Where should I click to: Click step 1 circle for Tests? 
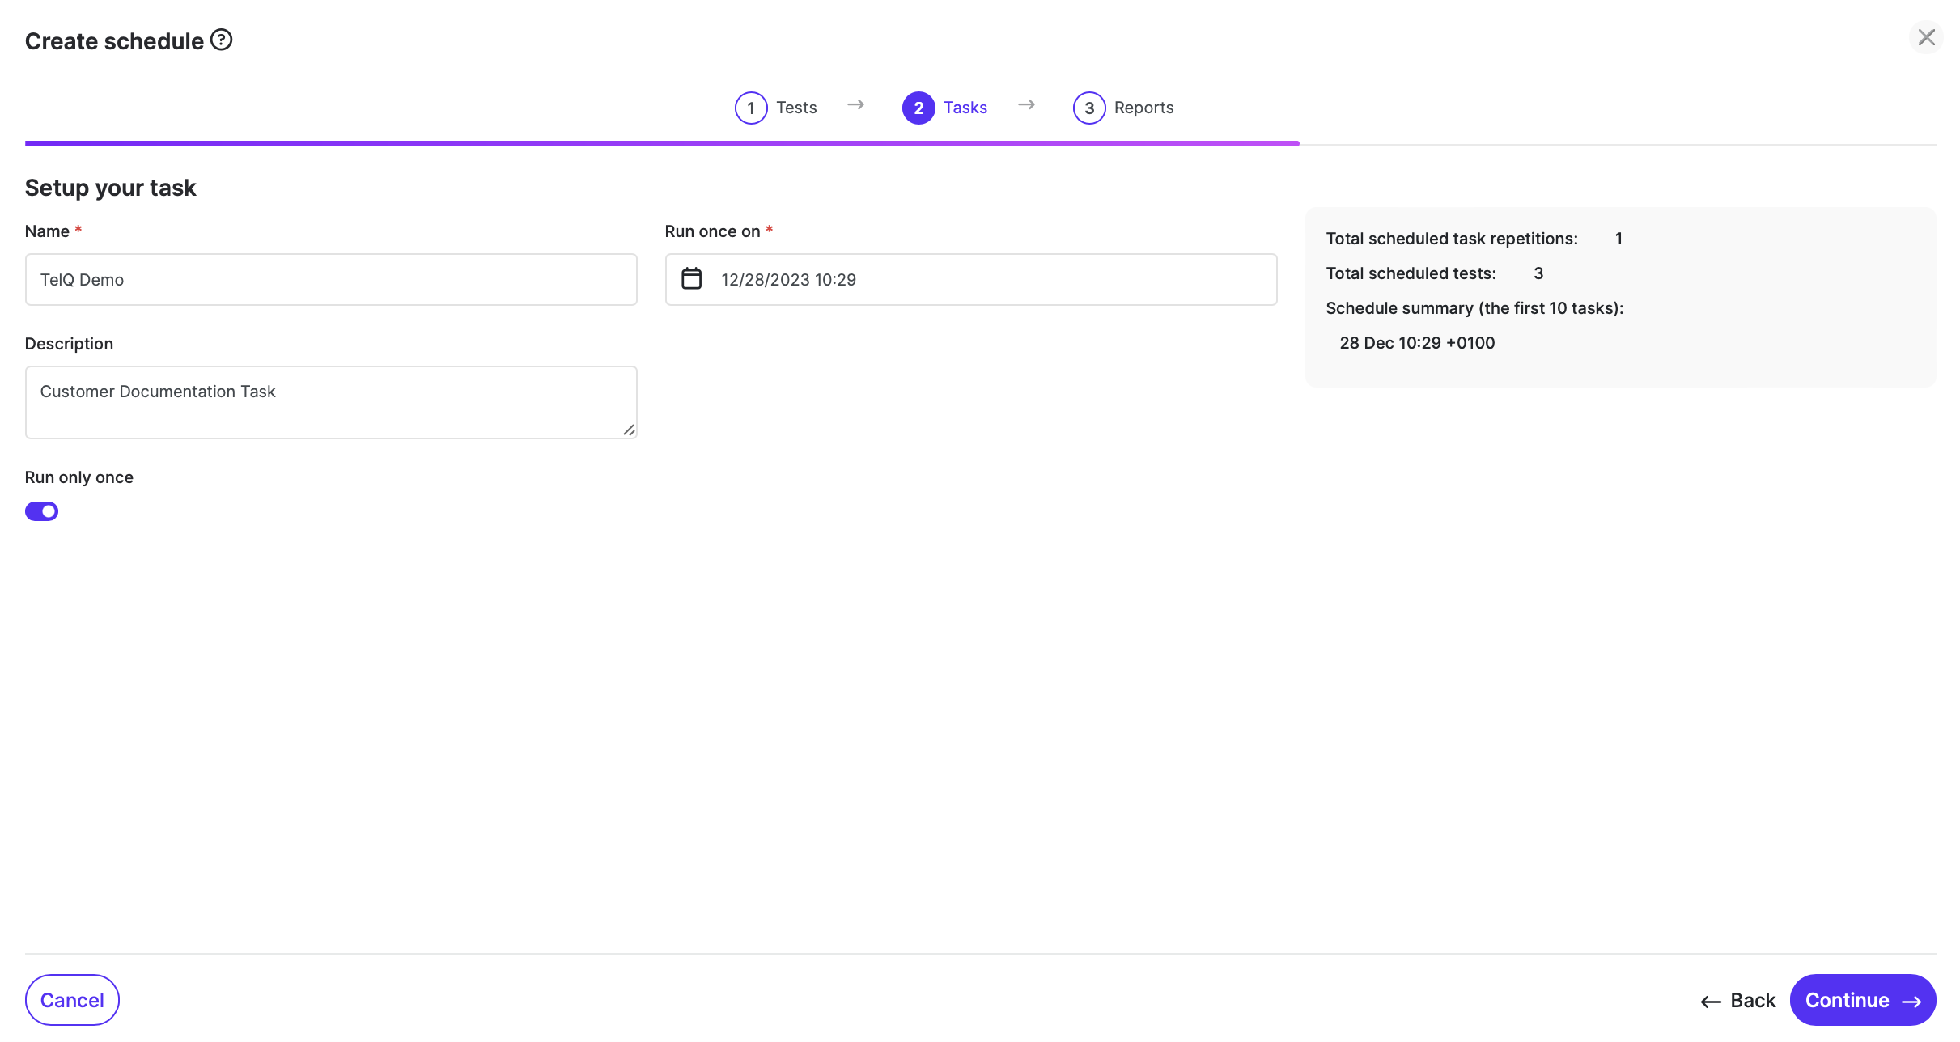(x=750, y=108)
